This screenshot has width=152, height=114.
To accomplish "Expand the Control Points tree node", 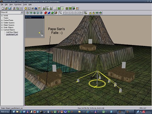I will click(x=2, y=20).
